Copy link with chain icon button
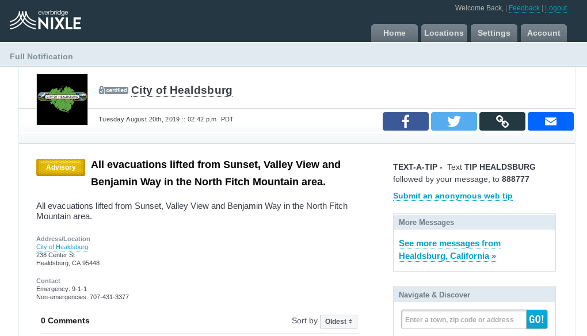The width and height of the screenshot is (587, 336). [x=502, y=121]
